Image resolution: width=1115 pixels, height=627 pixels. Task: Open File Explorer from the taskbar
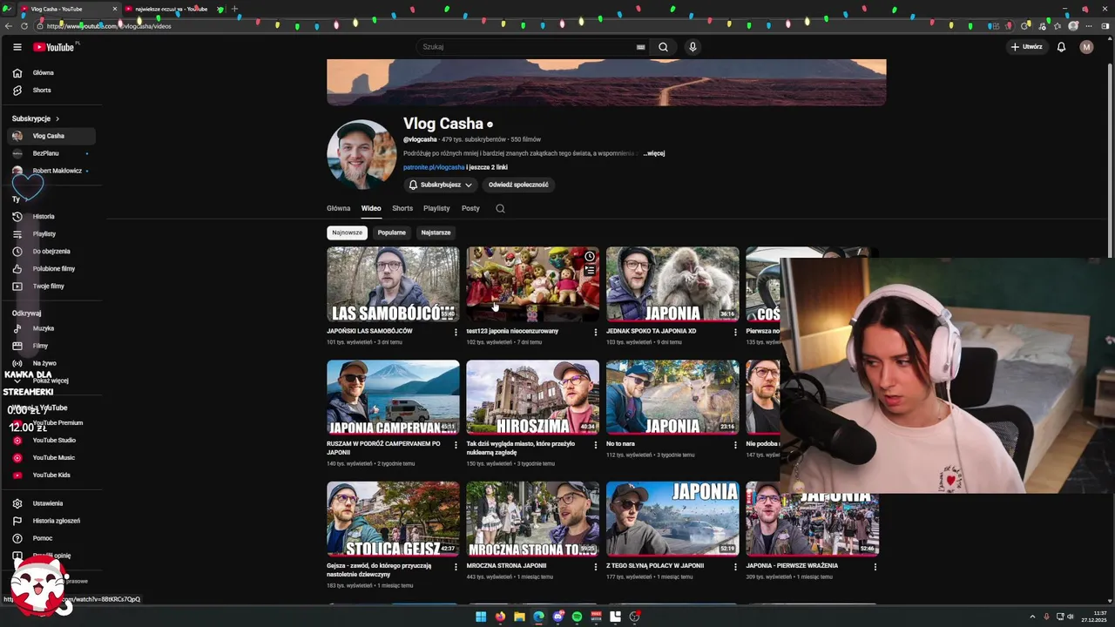(519, 617)
